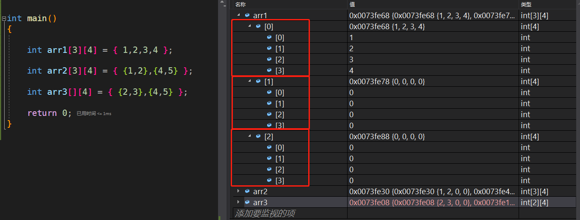Click the cube icon of the 0x0073fe88 row

(258, 136)
